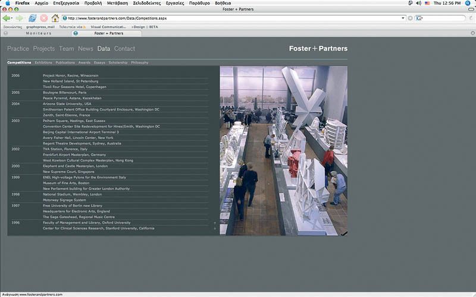Select the Foster + Partners browser tab
The image size is (476, 297).
107,33
